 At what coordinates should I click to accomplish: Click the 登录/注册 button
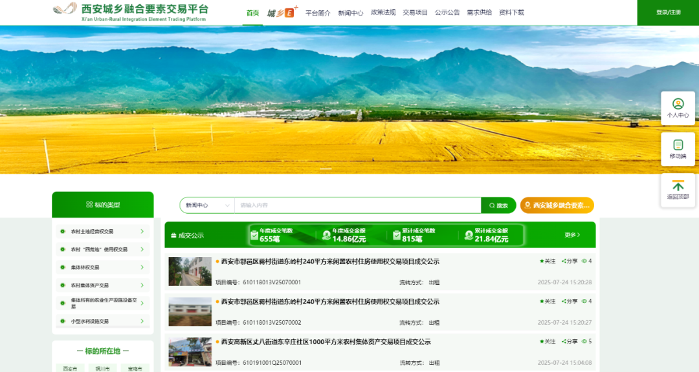[668, 12]
